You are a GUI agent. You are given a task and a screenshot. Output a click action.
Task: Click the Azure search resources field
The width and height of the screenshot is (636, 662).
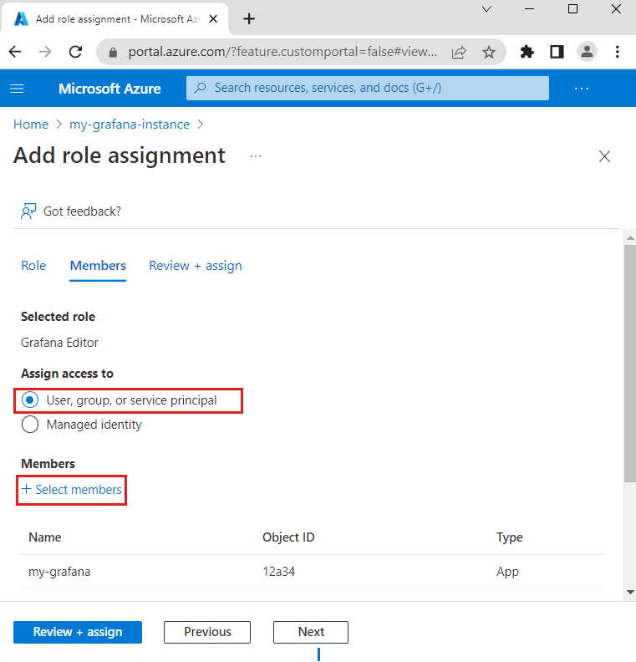(x=368, y=89)
